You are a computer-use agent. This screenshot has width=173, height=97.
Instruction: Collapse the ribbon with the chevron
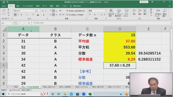click(171, 19)
